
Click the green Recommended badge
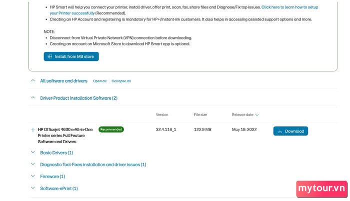[111, 129]
